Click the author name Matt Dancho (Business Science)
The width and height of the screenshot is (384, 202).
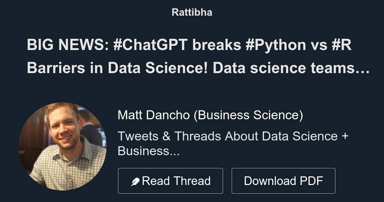211,115
